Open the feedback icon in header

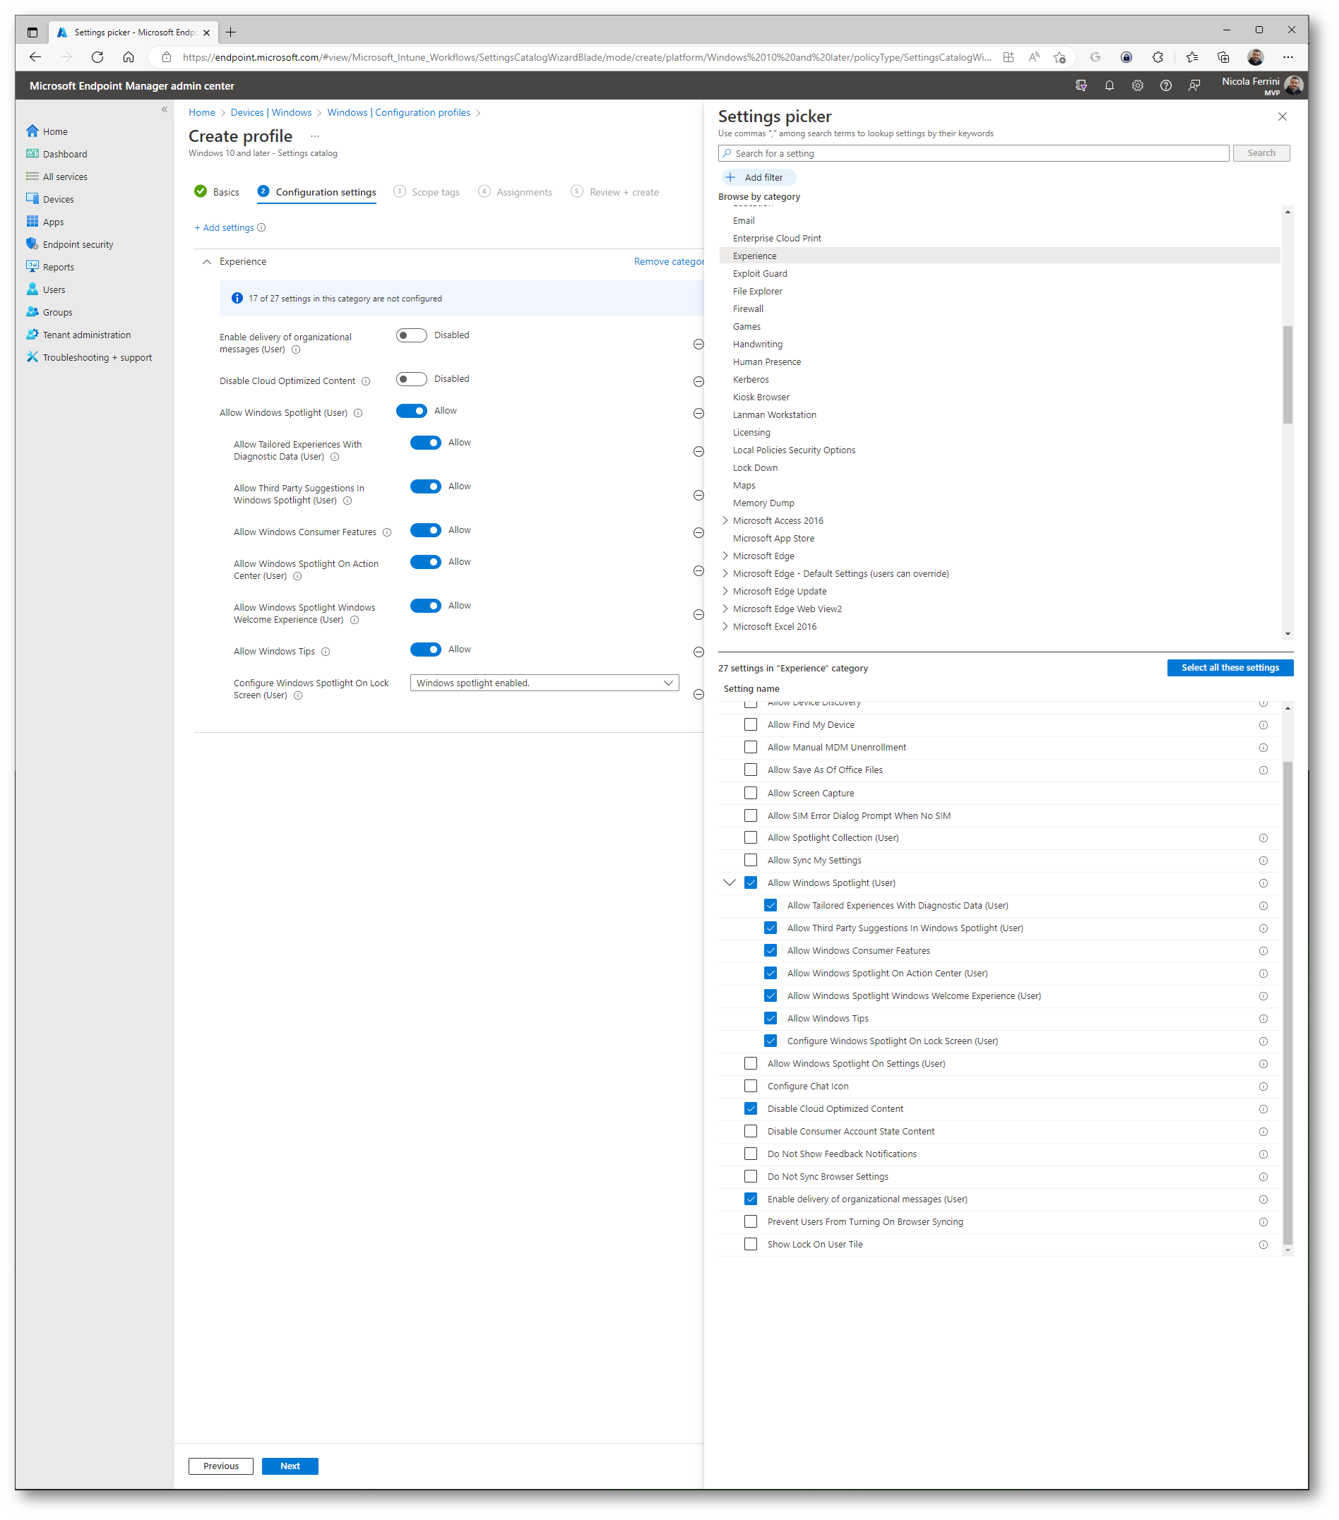tap(1194, 85)
